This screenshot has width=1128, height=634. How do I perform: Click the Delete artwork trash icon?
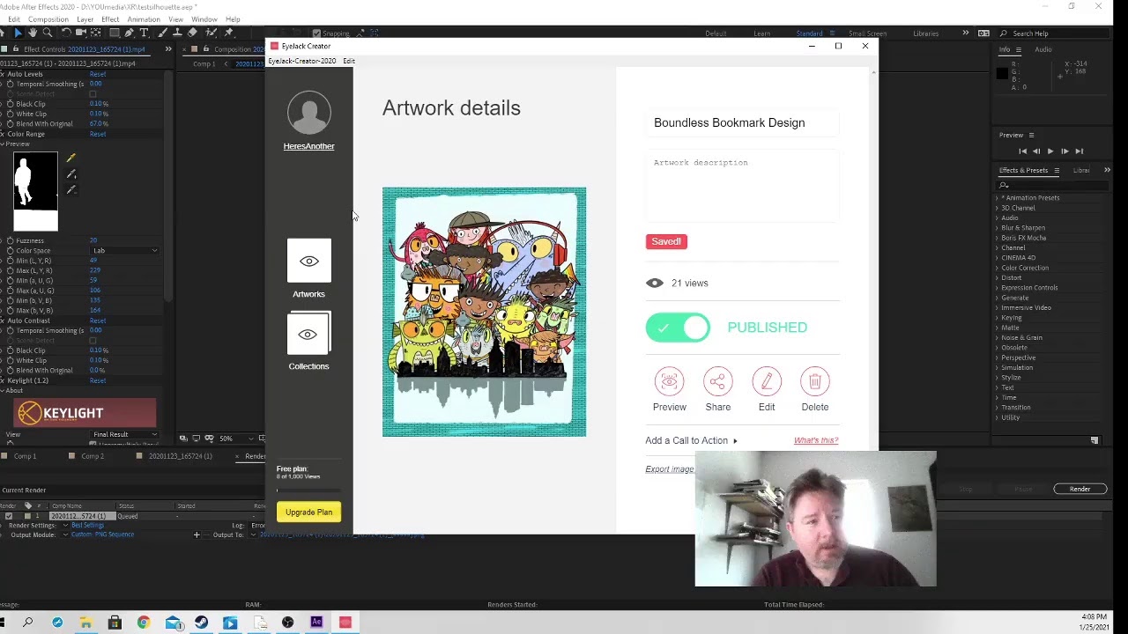coord(814,381)
